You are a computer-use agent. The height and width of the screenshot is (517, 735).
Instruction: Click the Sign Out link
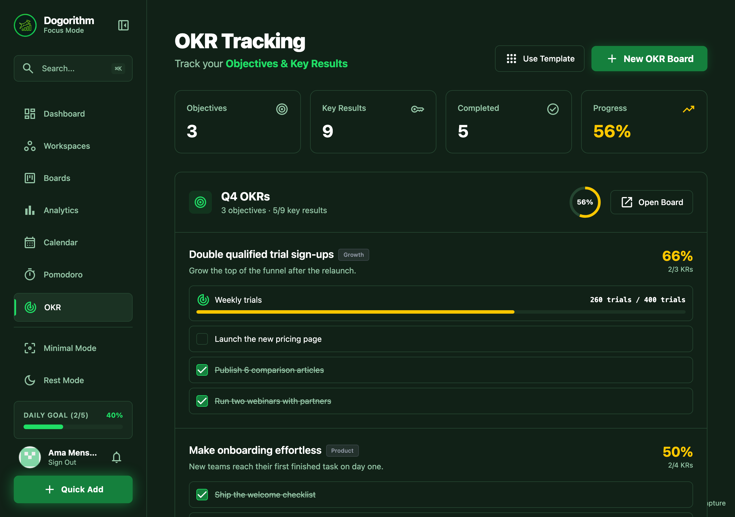(x=62, y=462)
